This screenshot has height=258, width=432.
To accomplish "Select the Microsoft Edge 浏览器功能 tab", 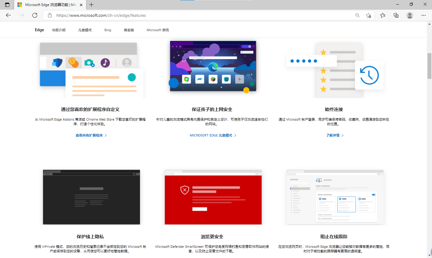I will 50,5.
